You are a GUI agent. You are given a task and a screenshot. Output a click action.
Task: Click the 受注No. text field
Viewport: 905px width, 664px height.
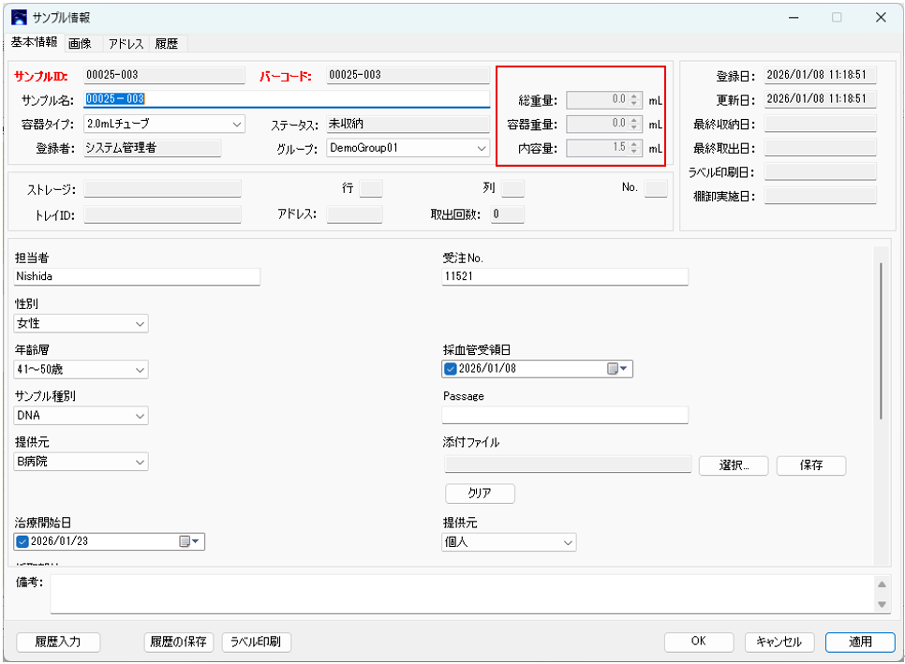click(565, 277)
